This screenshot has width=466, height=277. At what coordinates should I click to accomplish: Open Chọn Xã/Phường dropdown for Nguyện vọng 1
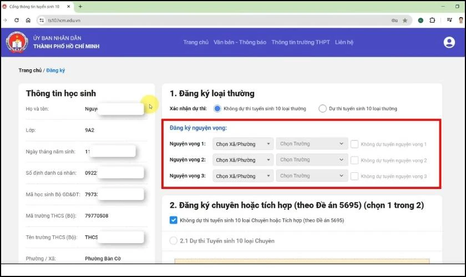[243, 144]
